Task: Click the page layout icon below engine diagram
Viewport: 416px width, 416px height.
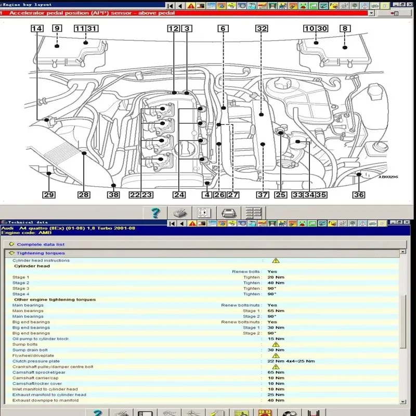Action: pos(204,213)
